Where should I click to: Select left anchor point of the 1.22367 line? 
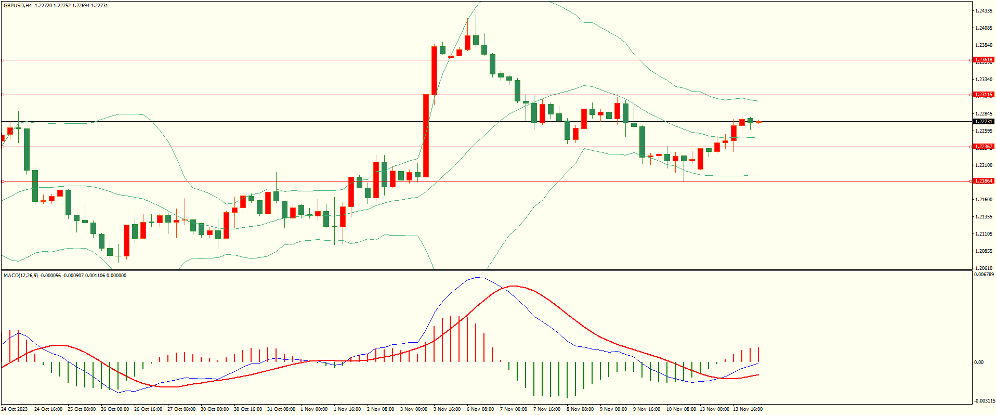tap(3, 147)
